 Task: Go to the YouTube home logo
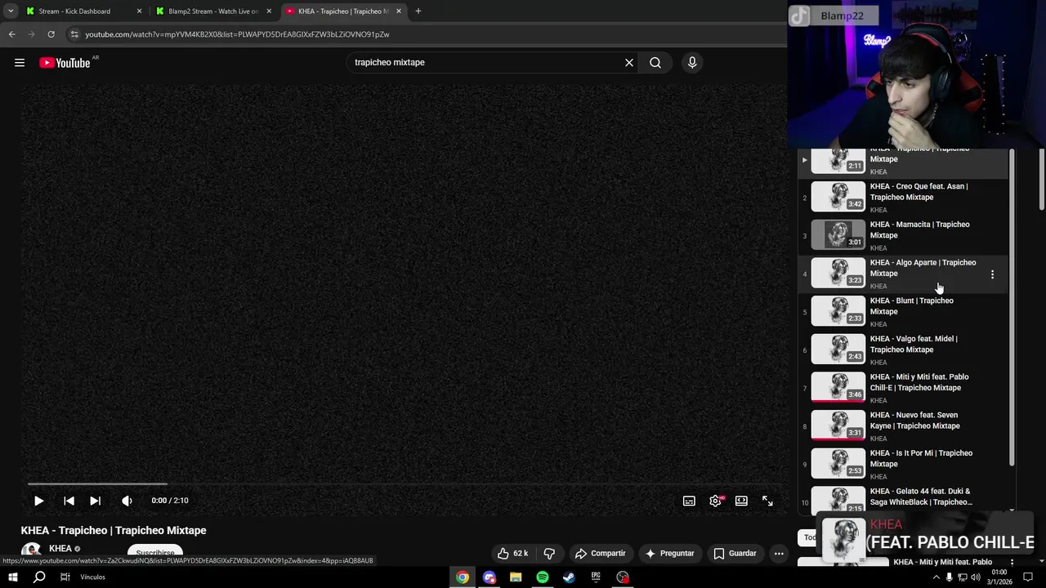click(65, 63)
